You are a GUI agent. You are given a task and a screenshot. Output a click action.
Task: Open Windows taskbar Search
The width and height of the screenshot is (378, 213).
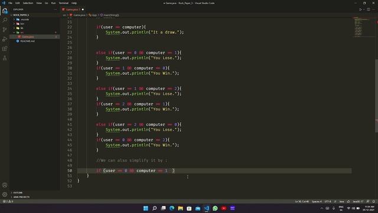point(155,208)
